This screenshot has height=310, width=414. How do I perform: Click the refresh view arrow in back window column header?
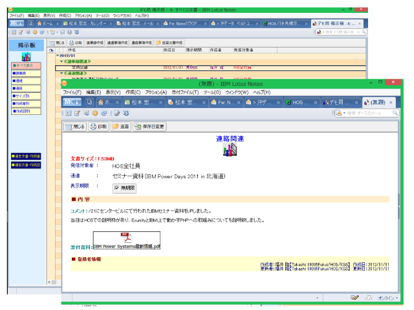pos(51,50)
